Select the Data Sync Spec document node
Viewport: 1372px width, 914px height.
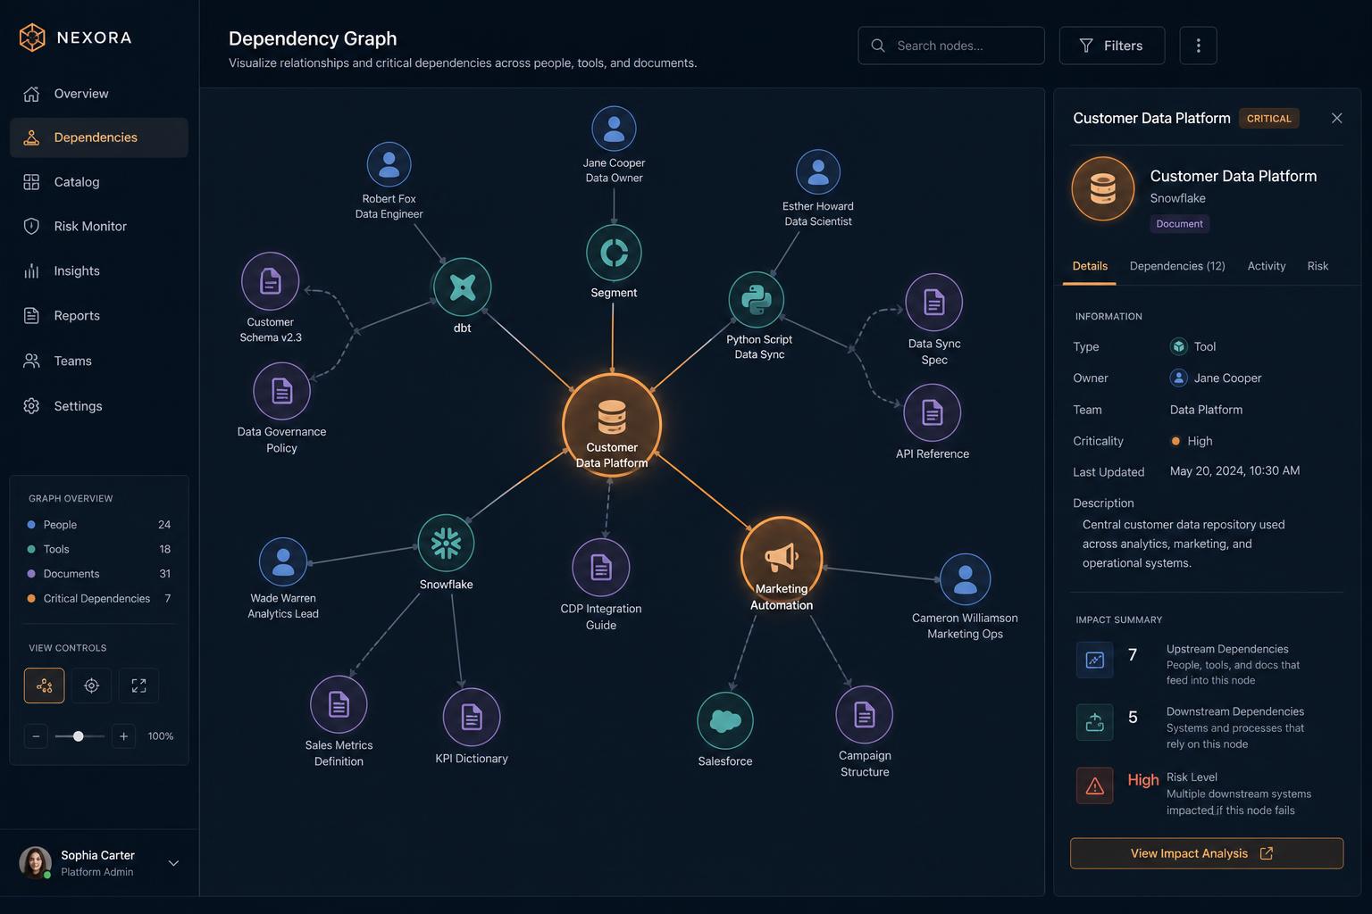tap(933, 303)
